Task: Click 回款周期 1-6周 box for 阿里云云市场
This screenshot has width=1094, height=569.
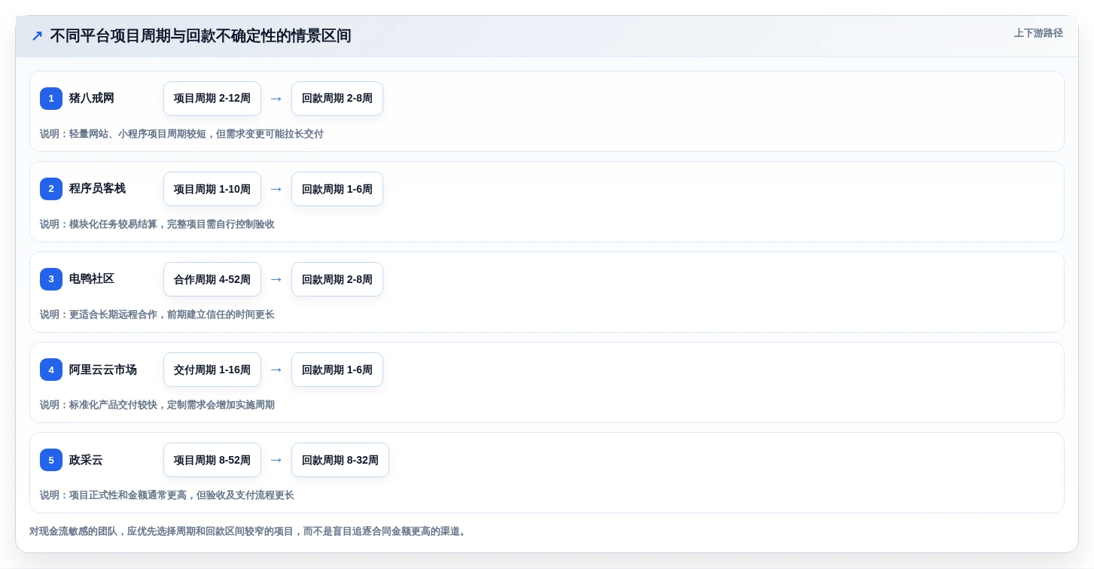Action: tap(337, 370)
